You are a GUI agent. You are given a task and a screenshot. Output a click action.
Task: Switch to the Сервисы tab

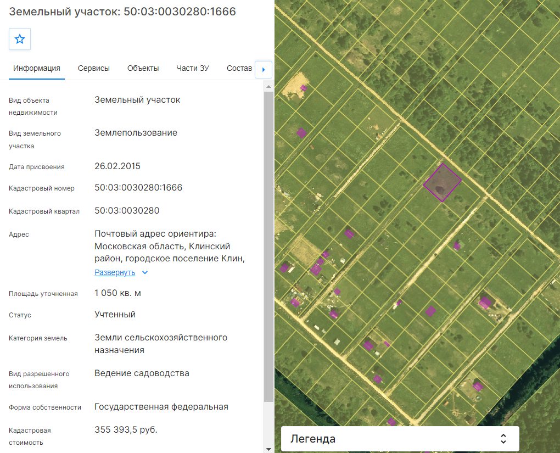click(x=93, y=68)
